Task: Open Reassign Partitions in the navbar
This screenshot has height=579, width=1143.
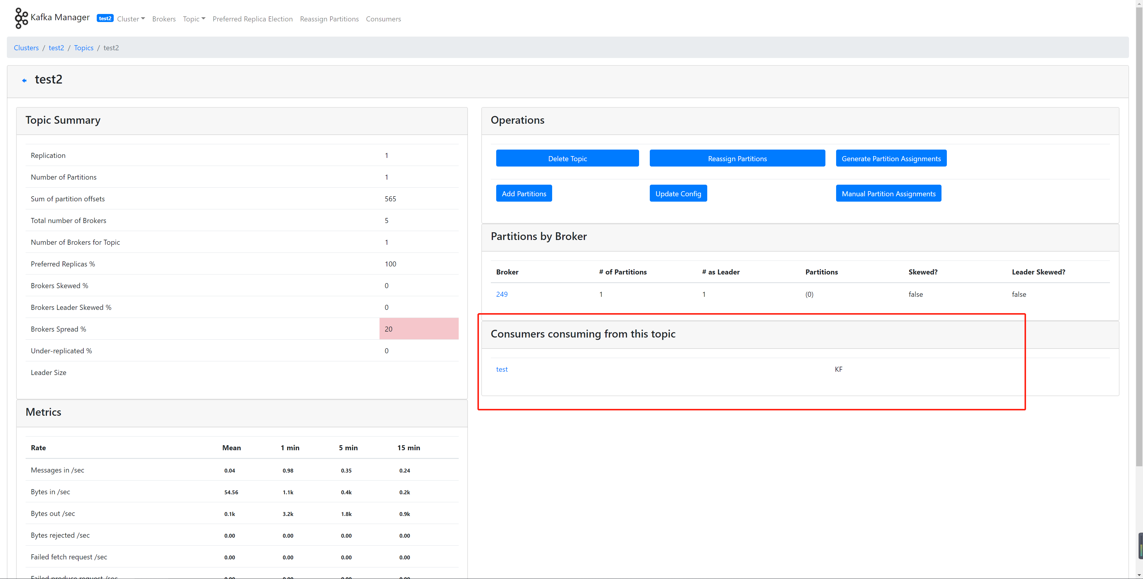Action: coord(329,19)
